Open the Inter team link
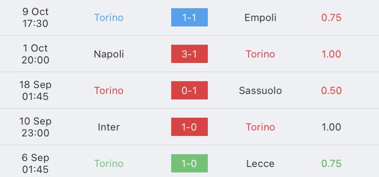Viewport: 379px width, 177px height. coord(109,127)
